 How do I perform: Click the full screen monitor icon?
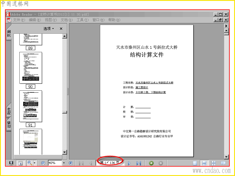click(x=11, y=163)
